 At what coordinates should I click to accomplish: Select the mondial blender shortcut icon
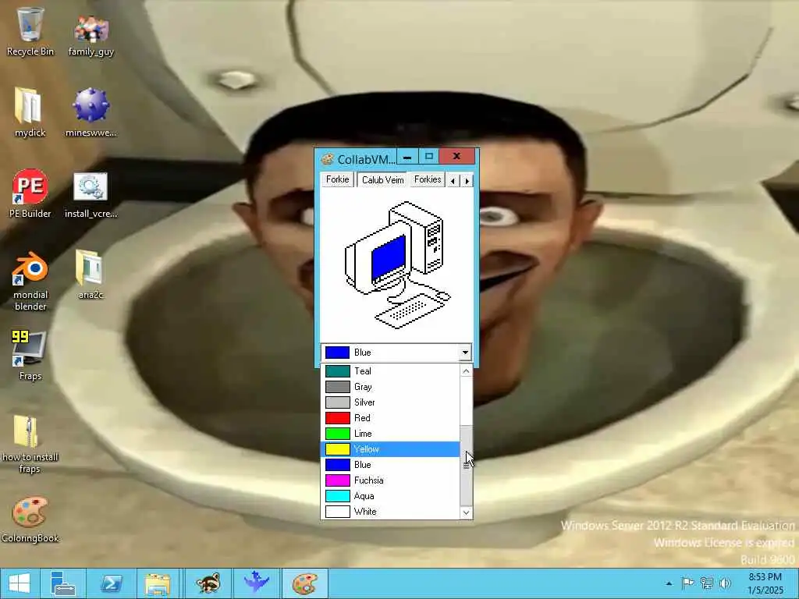30,280
